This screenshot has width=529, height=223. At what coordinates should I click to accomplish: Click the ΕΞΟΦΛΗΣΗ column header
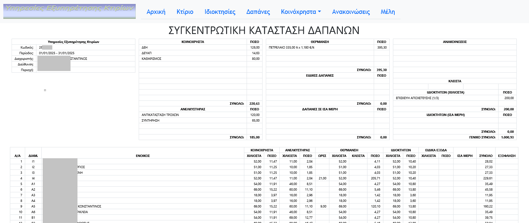pos(506,156)
